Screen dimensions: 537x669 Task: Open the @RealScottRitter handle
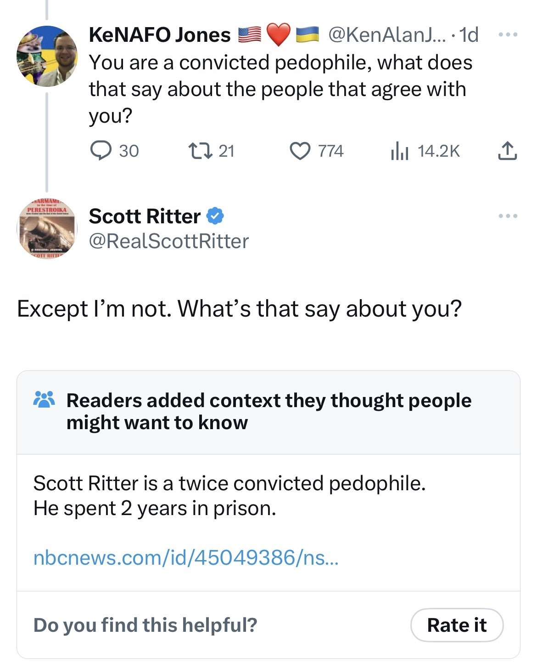(168, 241)
